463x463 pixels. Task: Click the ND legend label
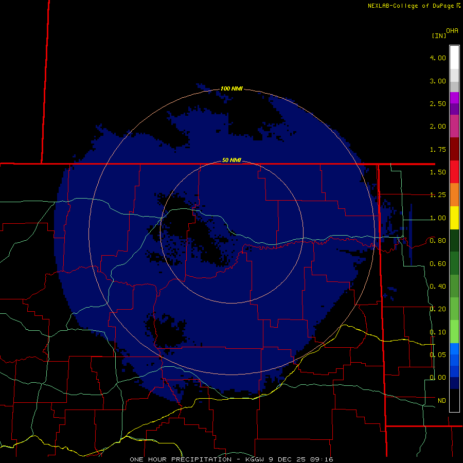pyautogui.click(x=442, y=401)
